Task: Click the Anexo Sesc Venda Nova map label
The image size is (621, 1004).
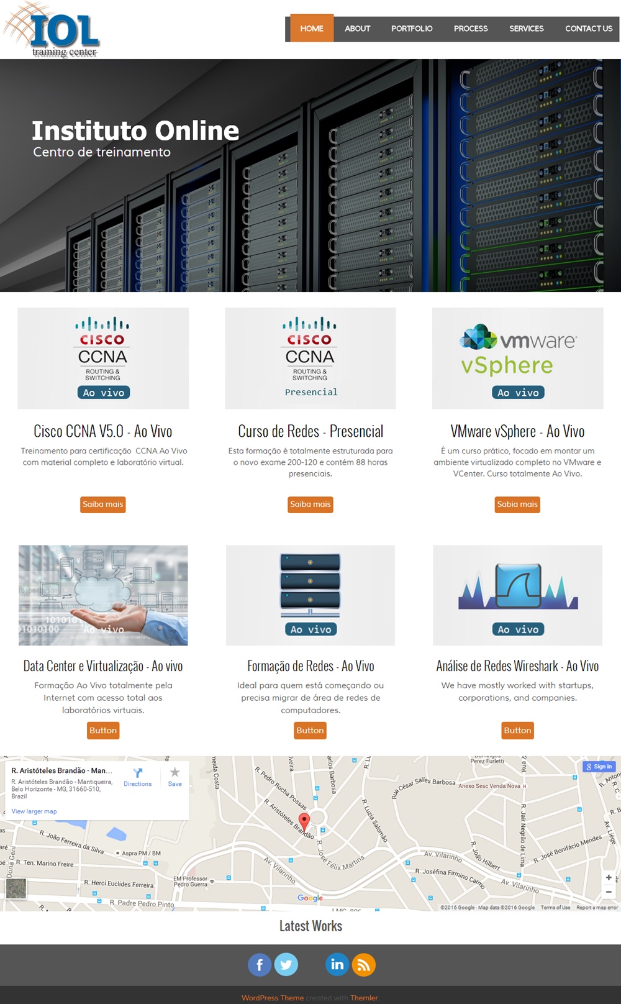Action: [x=489, y=786]
